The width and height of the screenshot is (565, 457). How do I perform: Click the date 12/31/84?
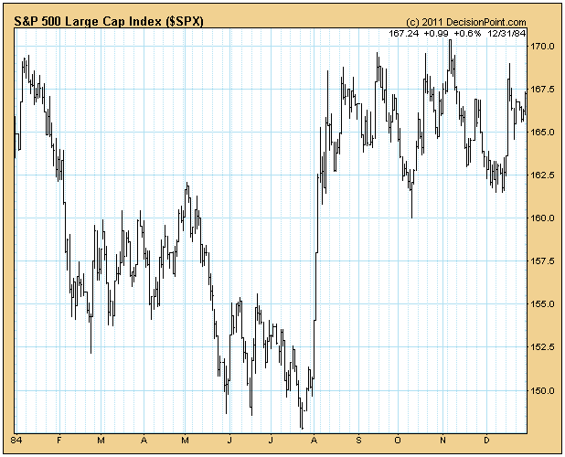506,34
